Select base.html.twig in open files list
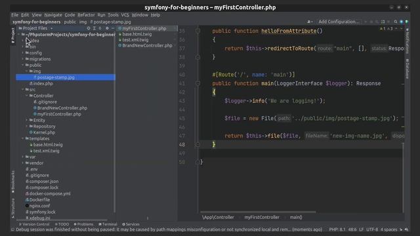This screenshot has height=236, width=420. (137, 34)
